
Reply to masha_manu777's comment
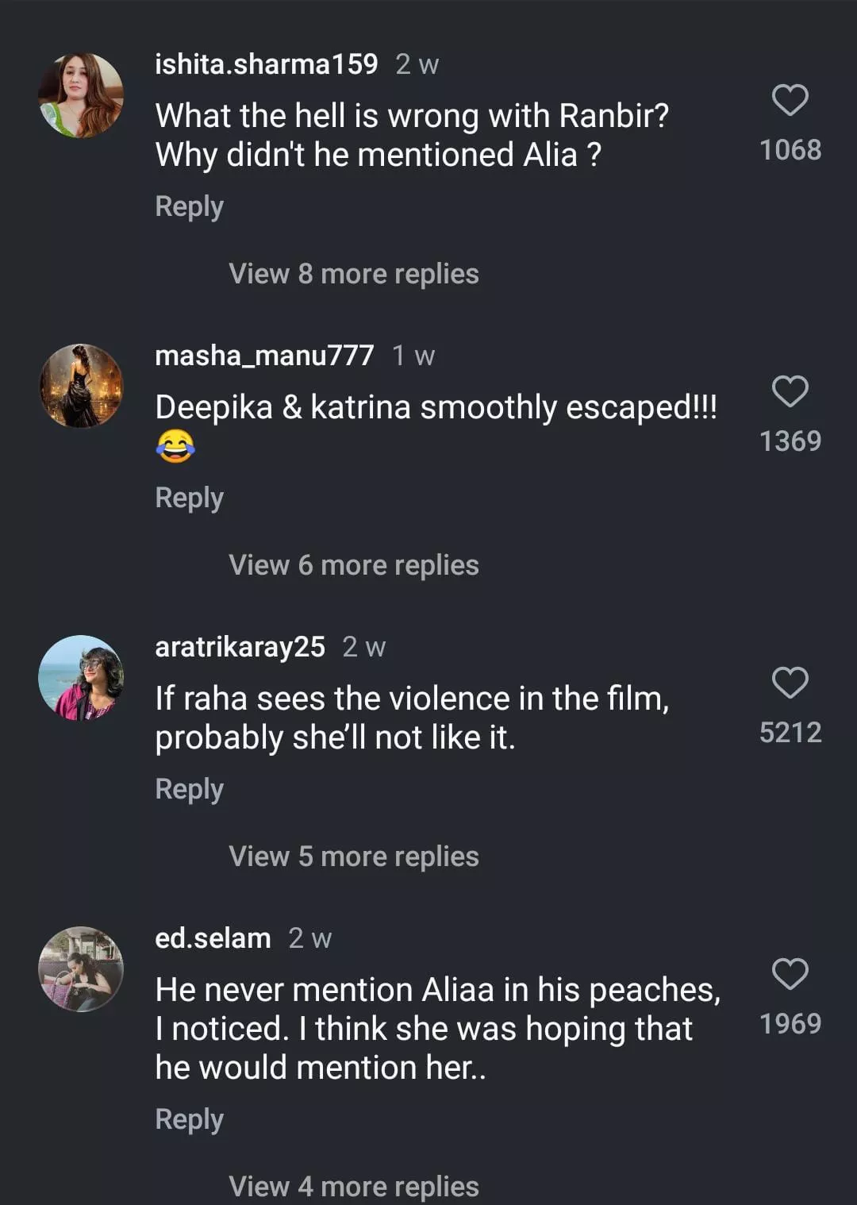coord(189,498)
